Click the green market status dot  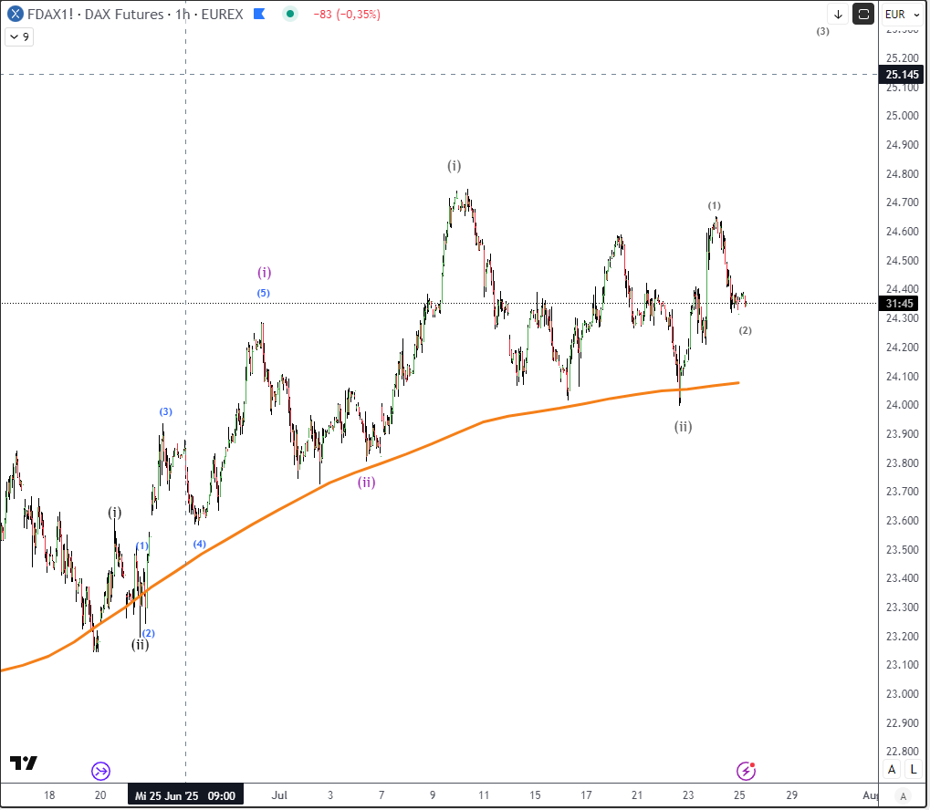click(290, 15)
